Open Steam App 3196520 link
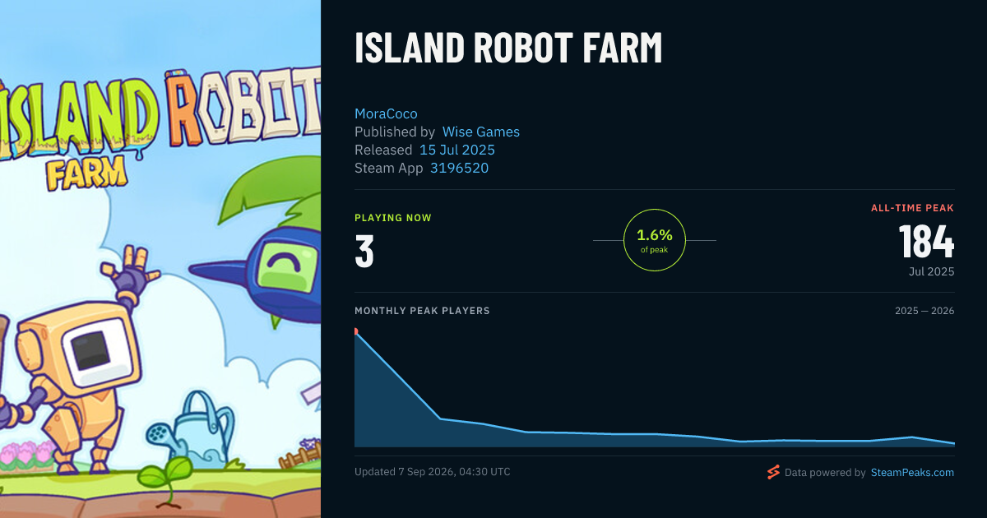This screenshot has width=987, height=518. pyautogui.click(x=459, y=168)
